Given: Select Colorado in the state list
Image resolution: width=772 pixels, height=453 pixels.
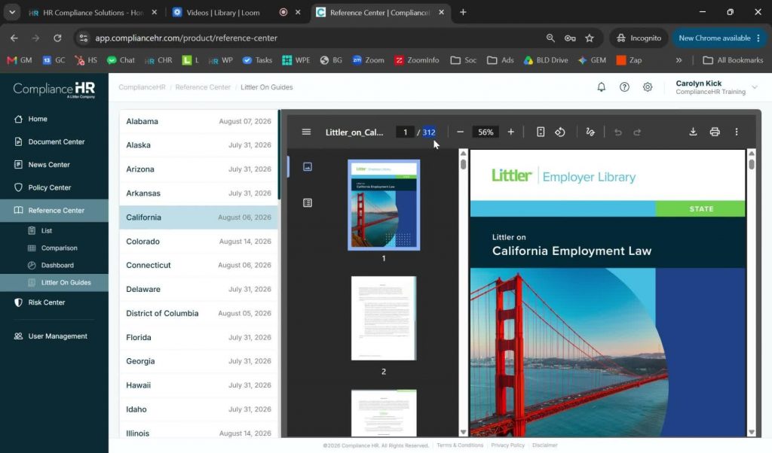Looking at the screenshot, I should pos(198,242).
